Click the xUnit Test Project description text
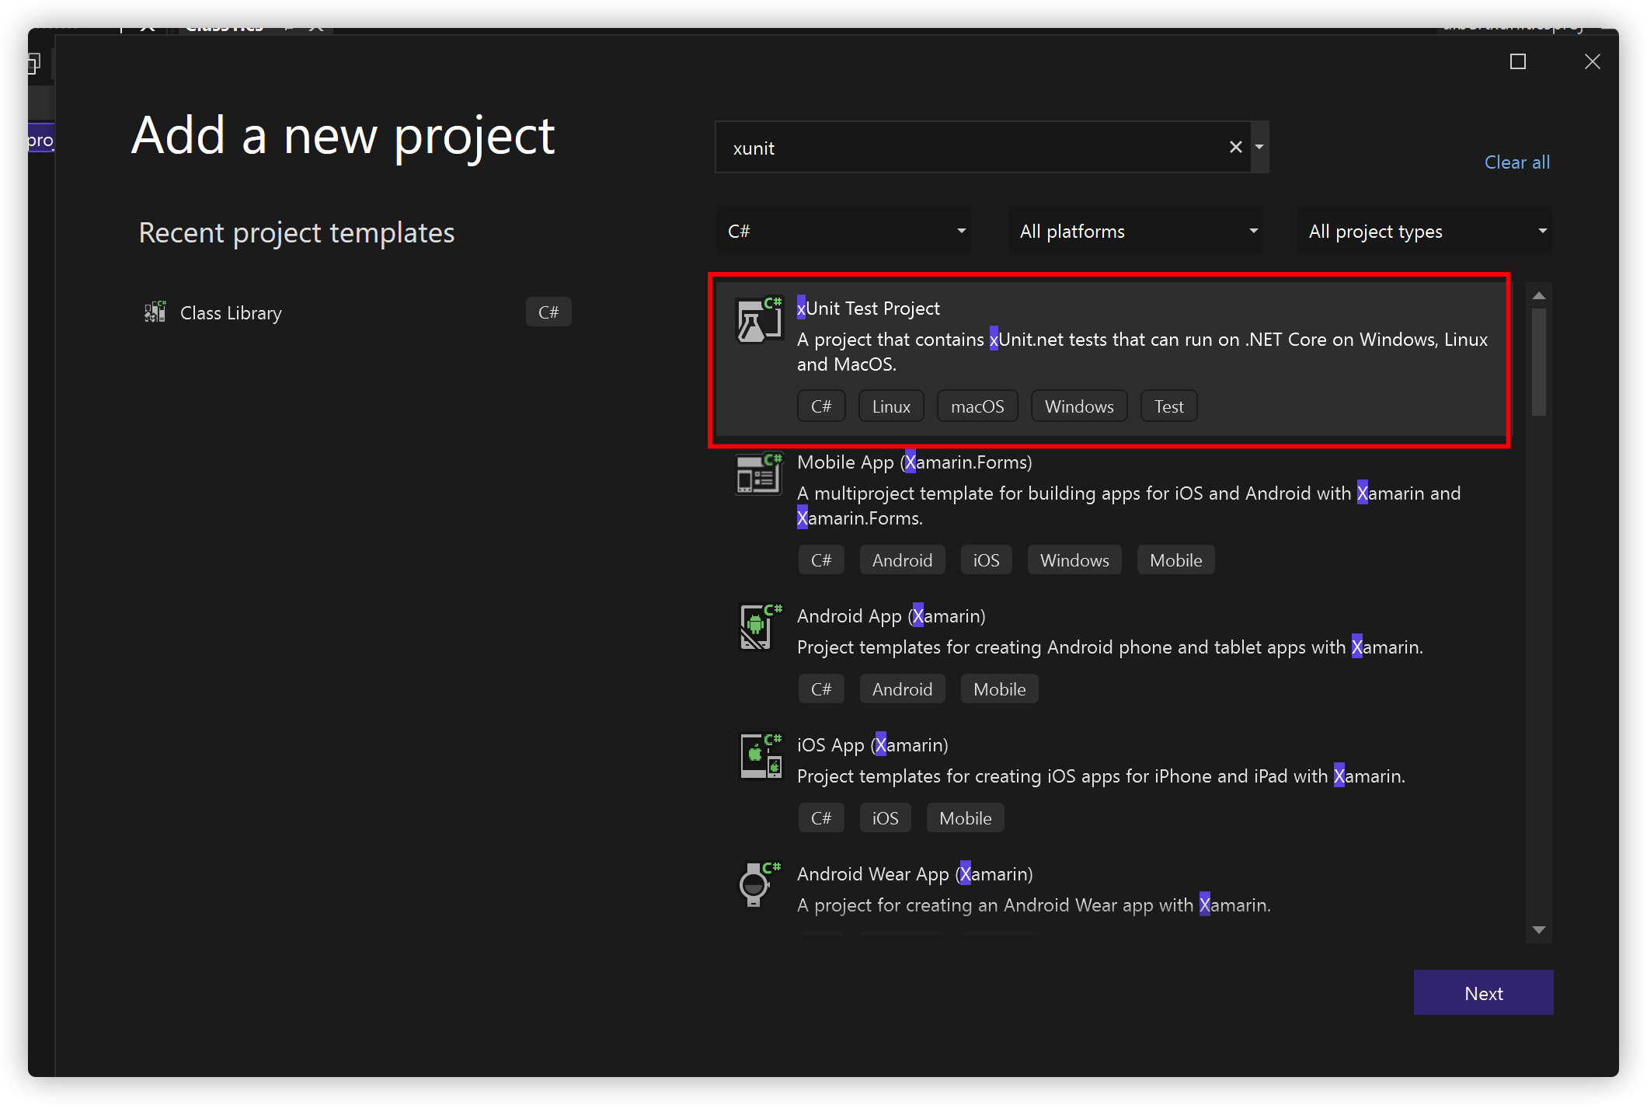 coord(1142,352)
